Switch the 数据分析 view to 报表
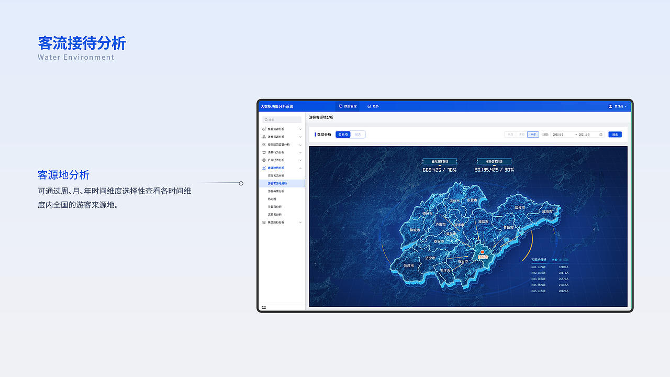 359,134
